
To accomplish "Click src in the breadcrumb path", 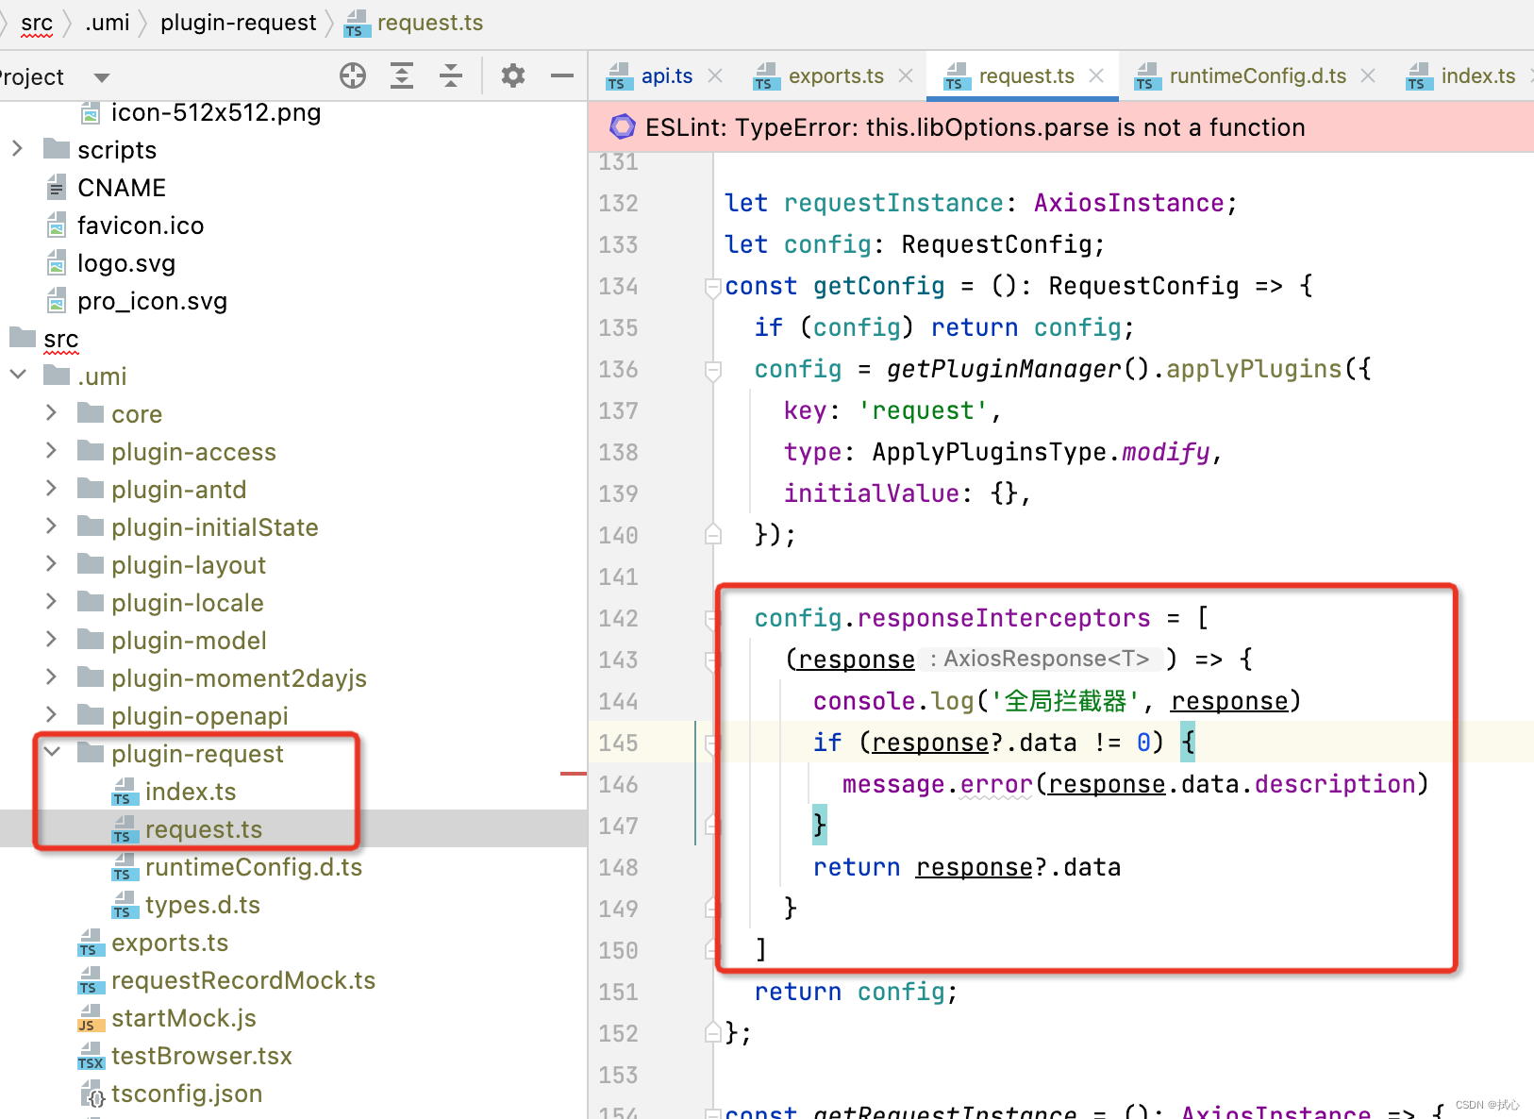I will click(37, 23).
